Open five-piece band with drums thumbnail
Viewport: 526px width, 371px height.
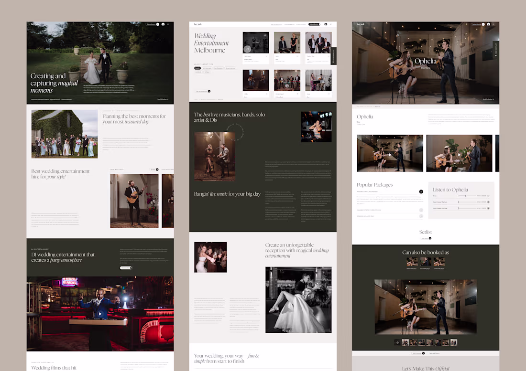point(287,80)
